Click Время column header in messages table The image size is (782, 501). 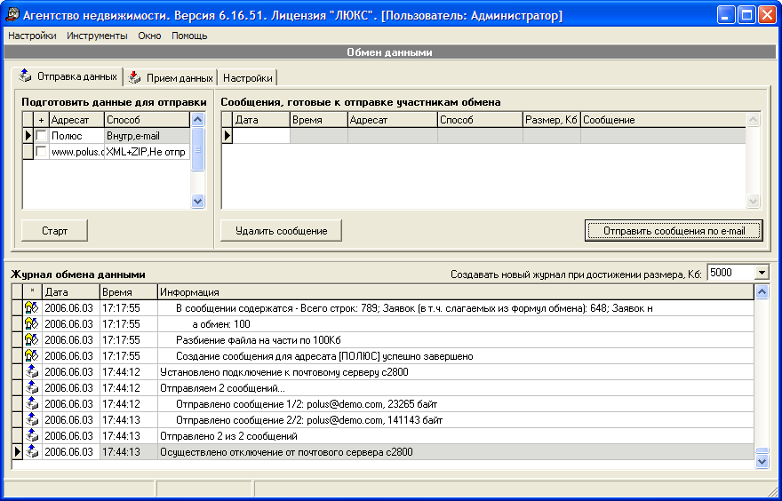point(319,120)
